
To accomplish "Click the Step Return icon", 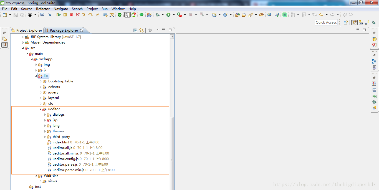I will (97, 15).
